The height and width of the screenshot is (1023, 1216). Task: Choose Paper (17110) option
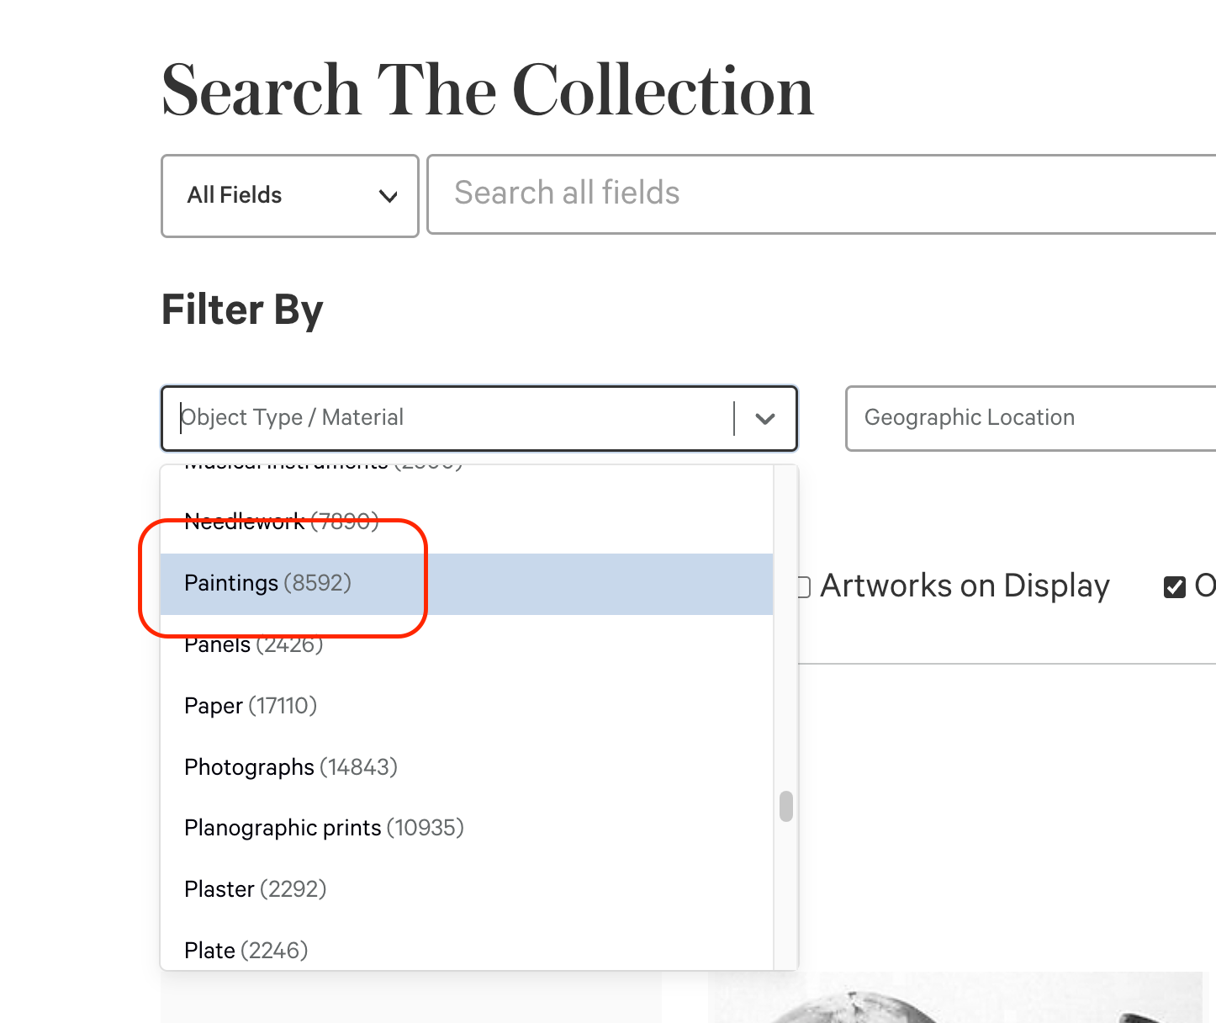[467, 706]
